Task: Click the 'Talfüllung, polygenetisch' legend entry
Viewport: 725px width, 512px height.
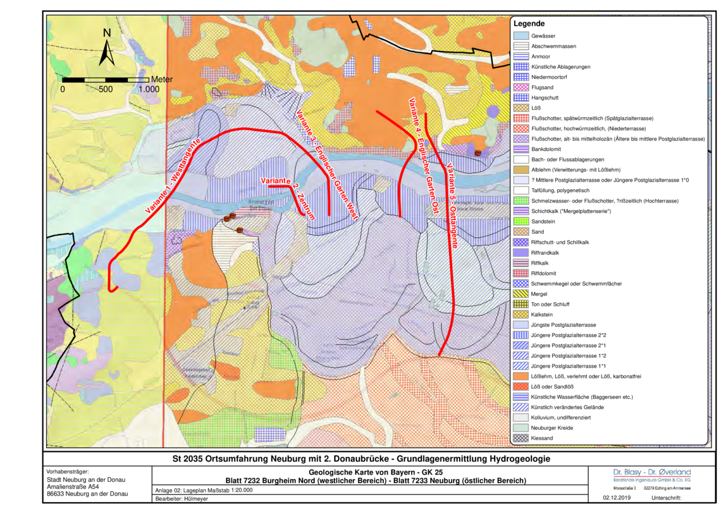Action: (x=560, y=190)
